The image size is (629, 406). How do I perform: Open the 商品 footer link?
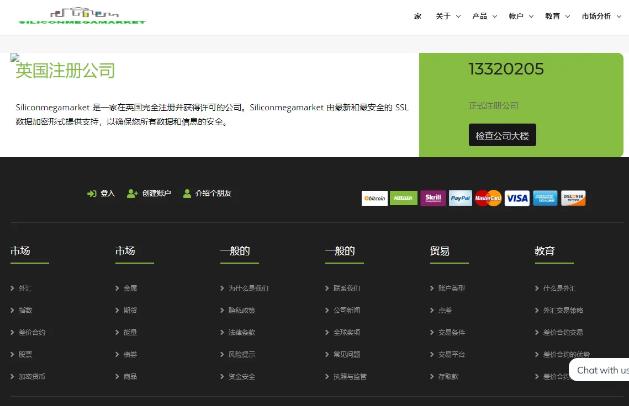[x=130, y=376]
